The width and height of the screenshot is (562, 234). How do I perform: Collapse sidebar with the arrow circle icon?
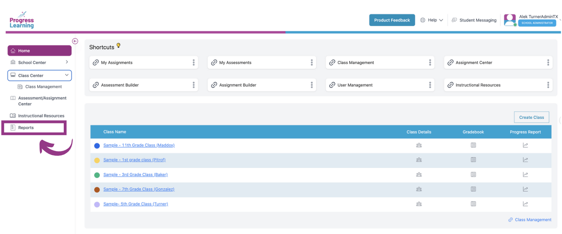75,41
